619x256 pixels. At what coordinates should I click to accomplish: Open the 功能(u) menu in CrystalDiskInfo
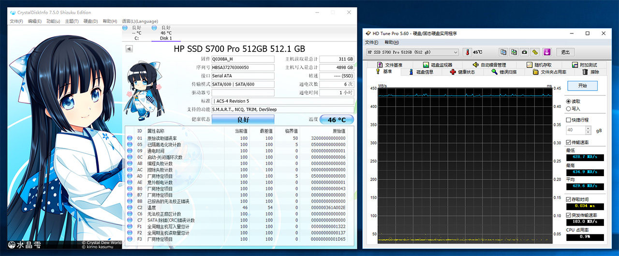coord(53,21)
